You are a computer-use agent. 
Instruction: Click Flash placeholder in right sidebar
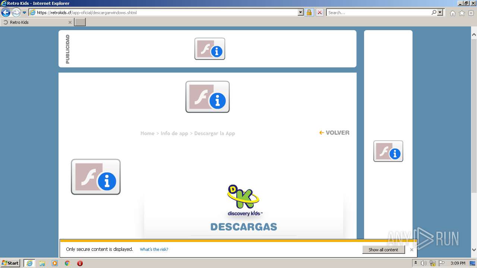click(x=388, y=151)
